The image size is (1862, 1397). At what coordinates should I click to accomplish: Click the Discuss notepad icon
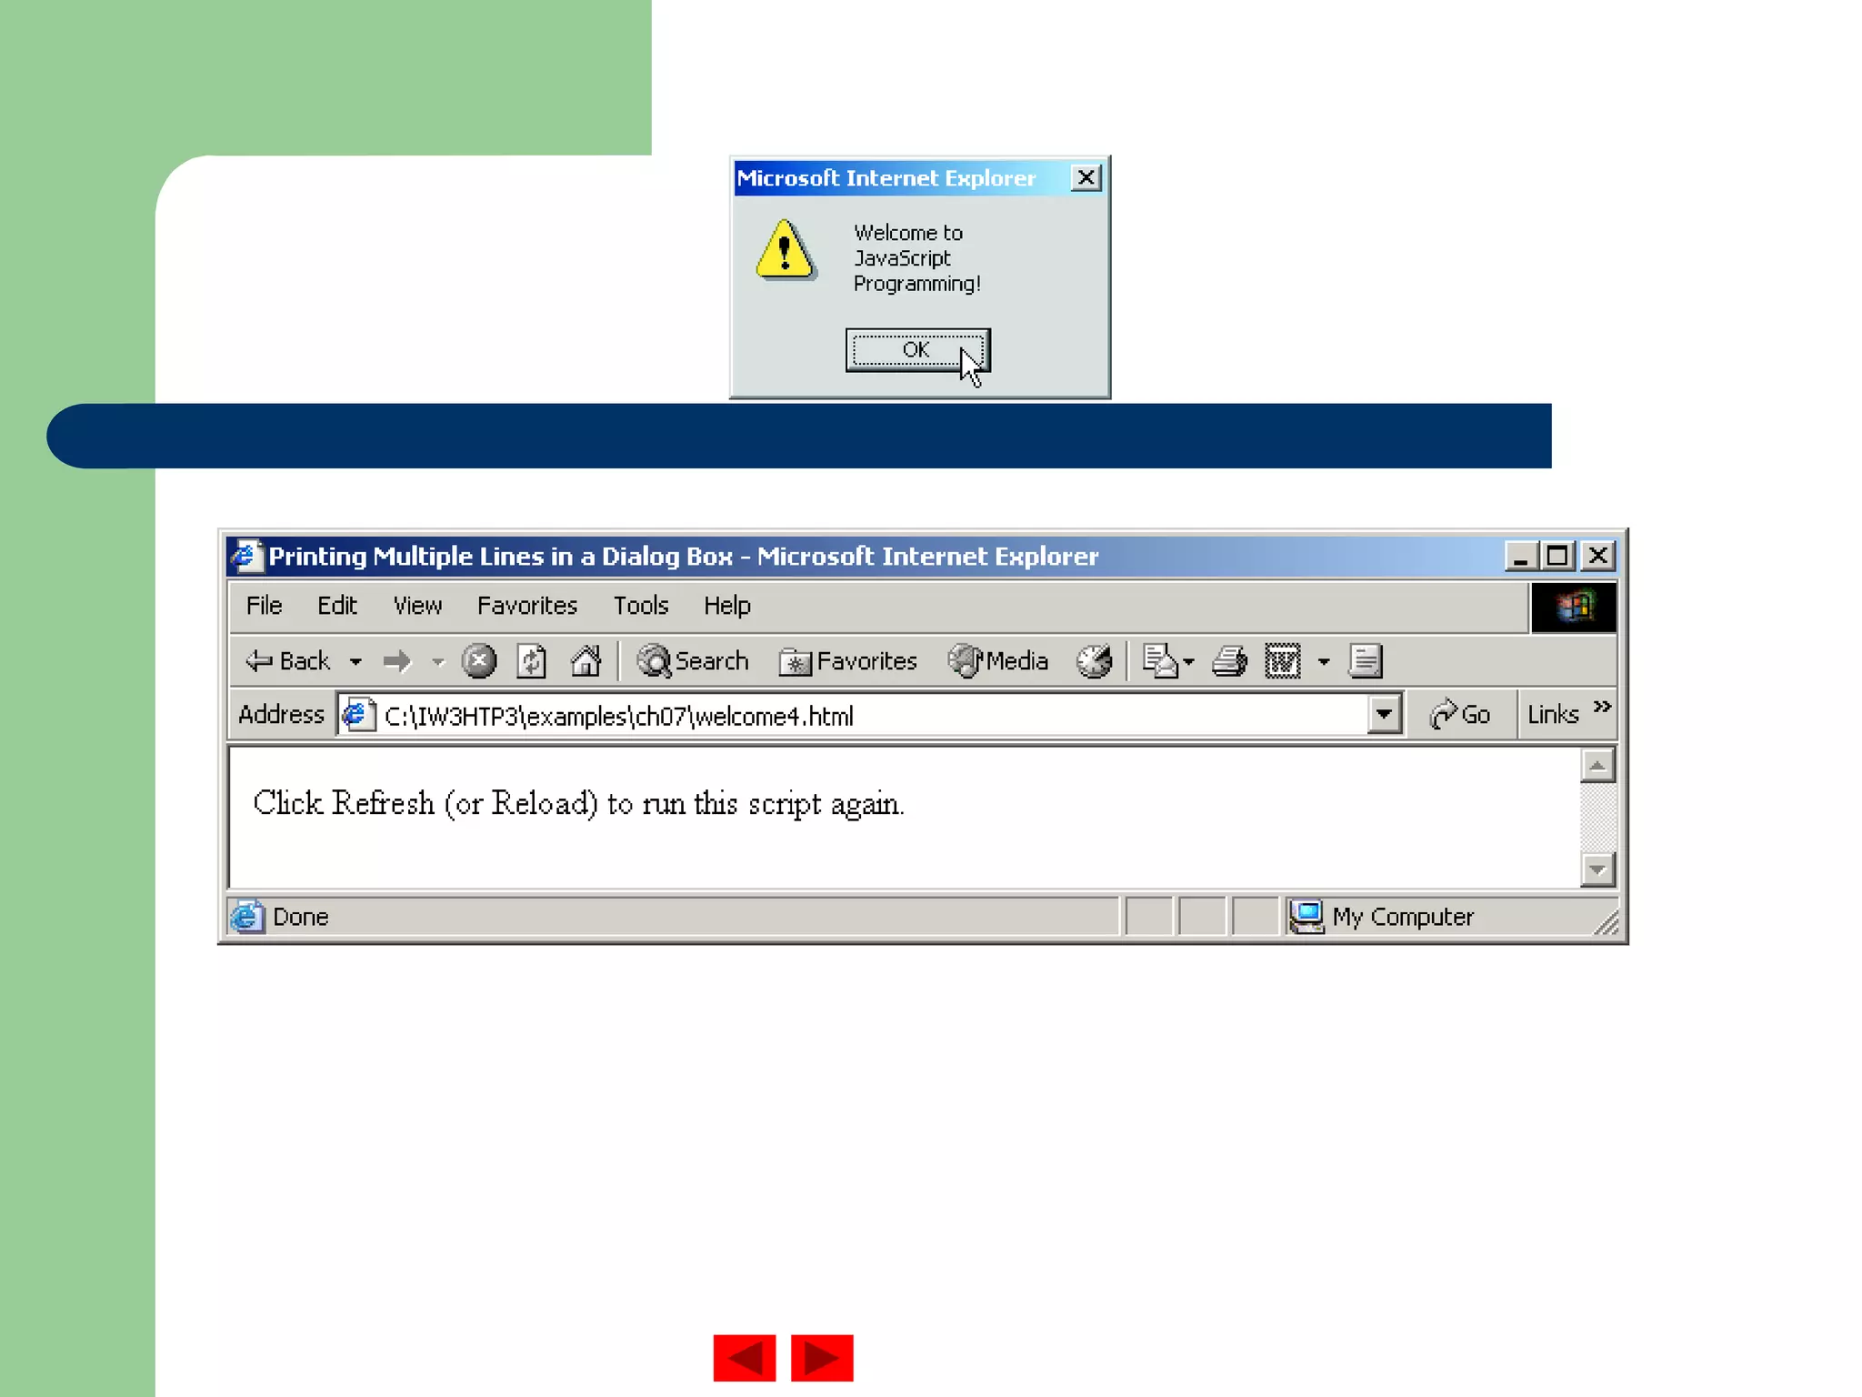point(1365,661)
